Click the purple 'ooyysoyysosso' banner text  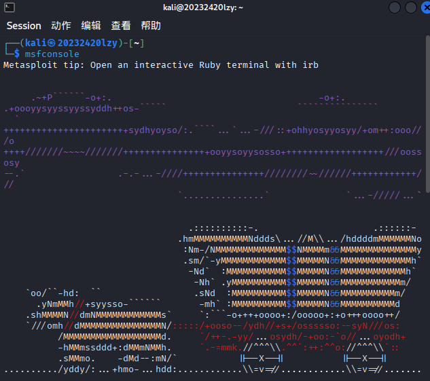(x=245, y=152)
